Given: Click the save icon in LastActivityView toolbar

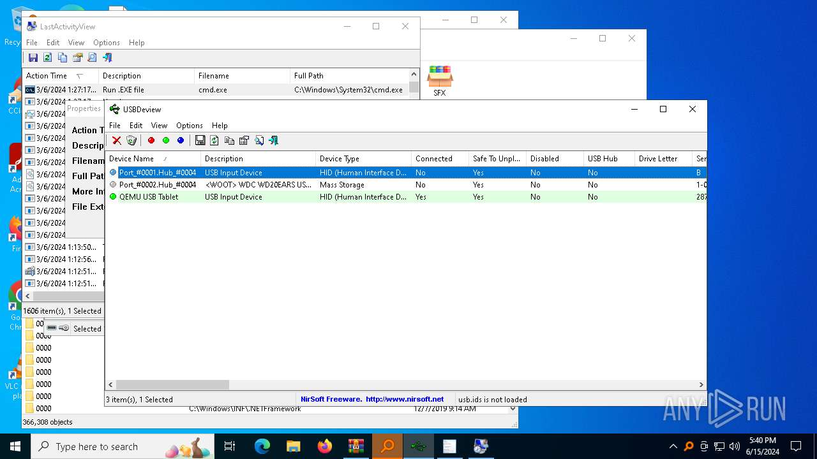Looking at the screenshot, I should [33, 57].
